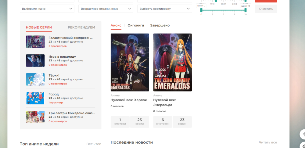The image size is (305, 148).
Task: Open the Выбрать сортировку dropdown
Action: [x=164, y=9]
